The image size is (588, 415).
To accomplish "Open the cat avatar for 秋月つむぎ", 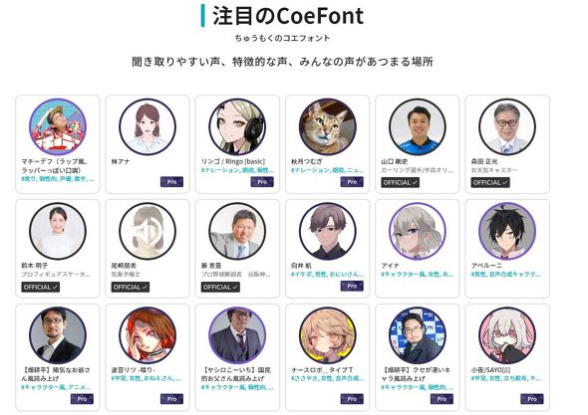I will [327, 126].
